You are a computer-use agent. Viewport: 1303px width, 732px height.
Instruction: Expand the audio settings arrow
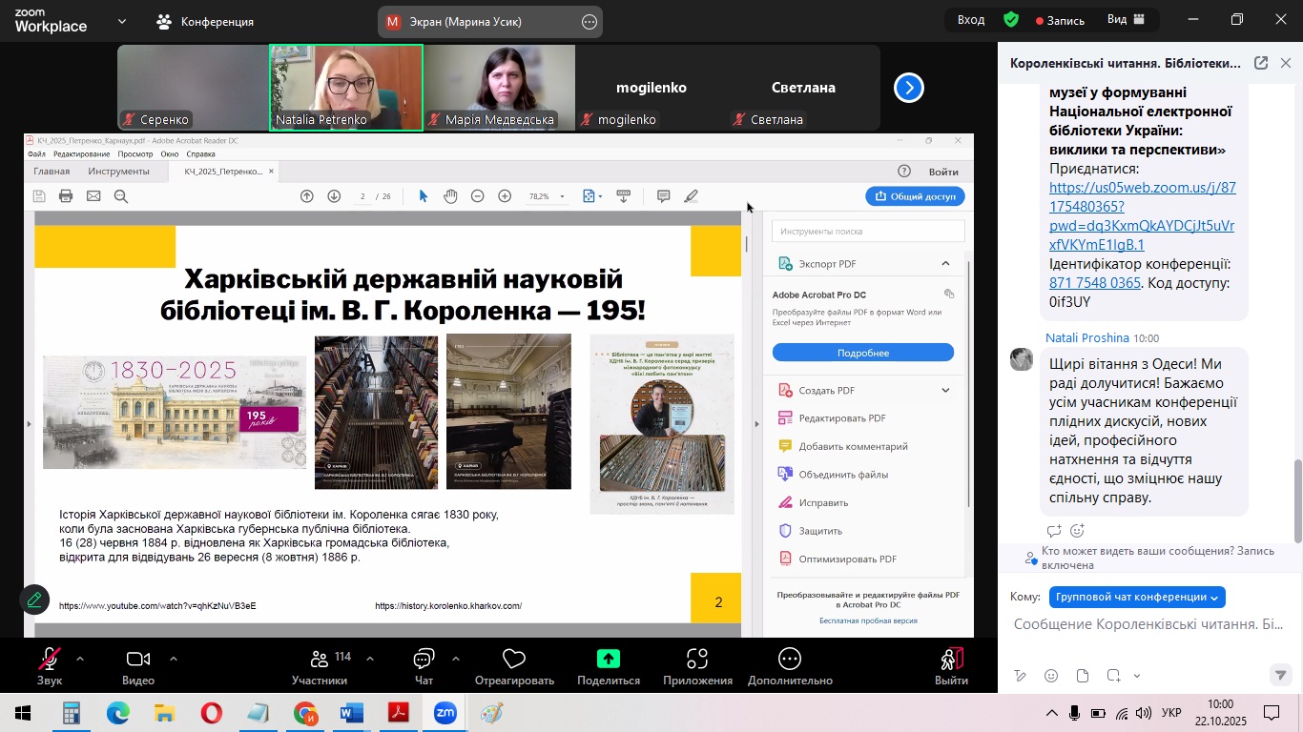click(79, 658)
